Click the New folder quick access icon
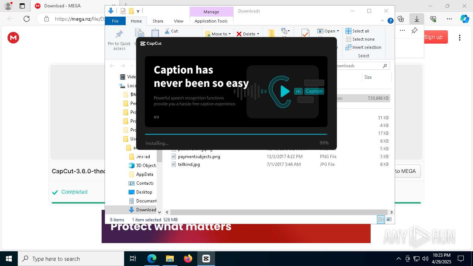 (x=131, y=11)
